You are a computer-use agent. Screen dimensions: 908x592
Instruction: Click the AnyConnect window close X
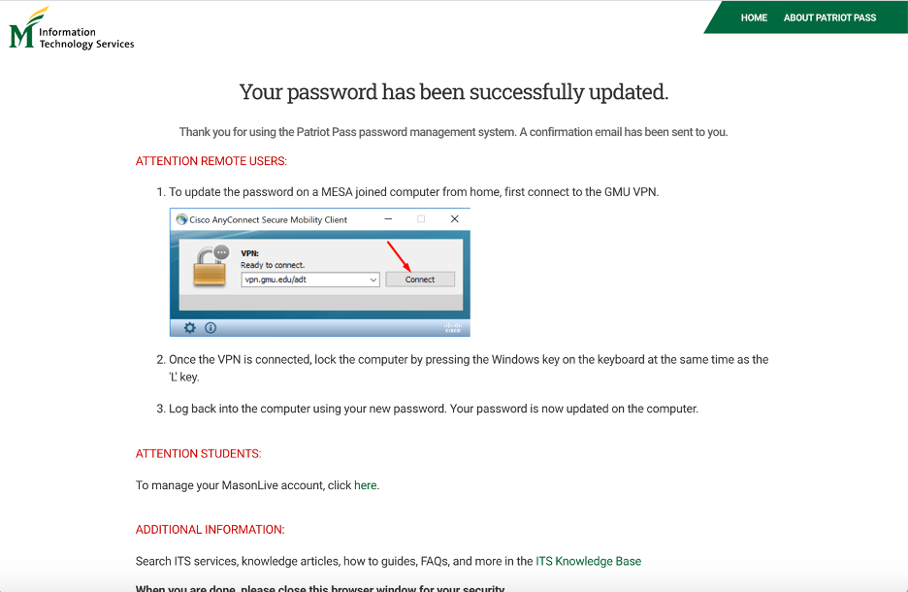pos(454,220)
